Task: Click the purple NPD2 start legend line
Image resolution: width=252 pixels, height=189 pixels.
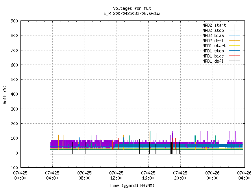Action: pos(234,25)
